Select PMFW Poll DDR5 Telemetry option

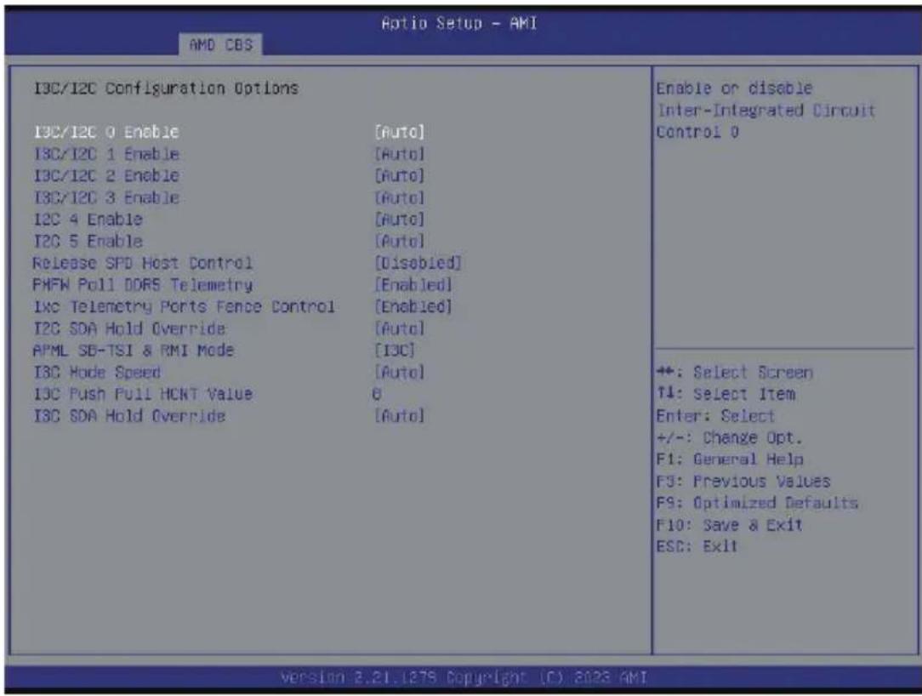point(143,285)
